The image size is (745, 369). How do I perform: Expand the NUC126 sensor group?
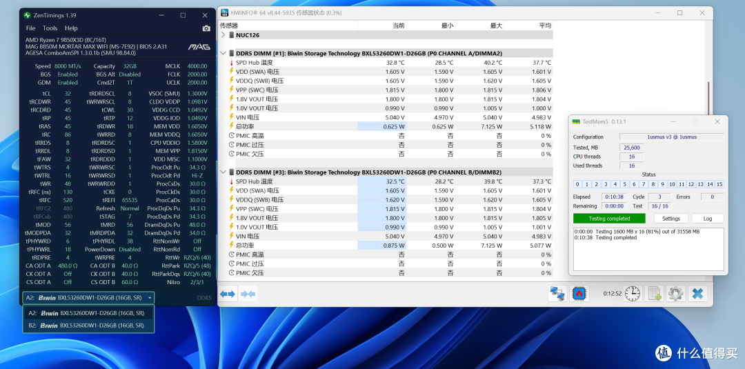[x=223, y=35]
